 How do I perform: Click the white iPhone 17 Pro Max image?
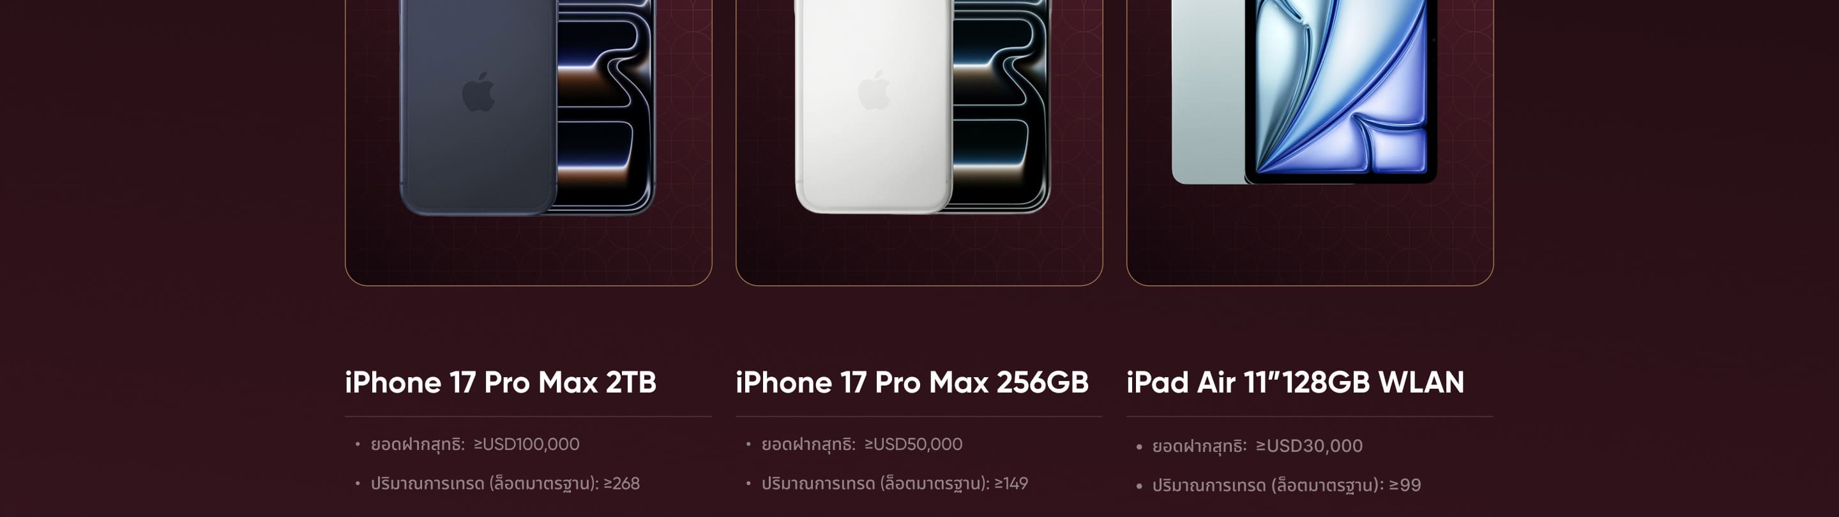(922, 107)
